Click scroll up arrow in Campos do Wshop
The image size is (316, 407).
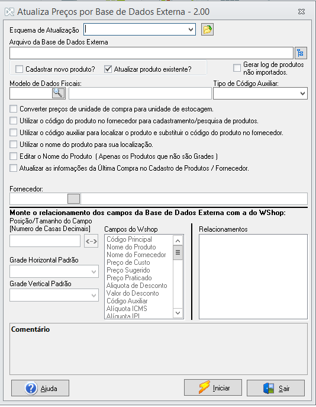tap(178, 241)
